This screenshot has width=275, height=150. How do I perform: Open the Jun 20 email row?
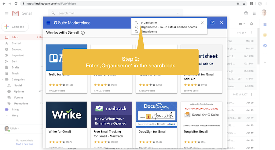(x=241, y=103)
